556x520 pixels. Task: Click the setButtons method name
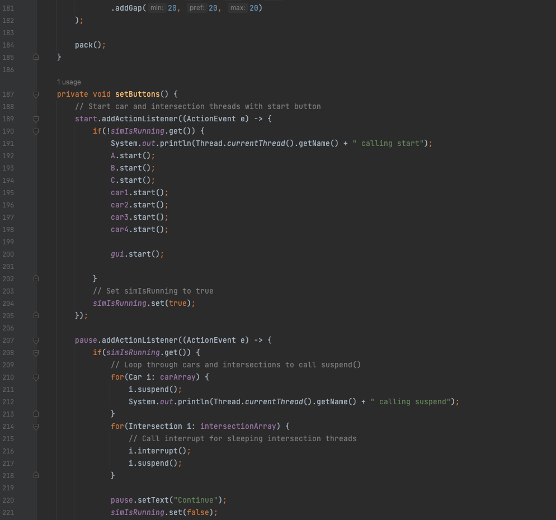tap(138, 94)
